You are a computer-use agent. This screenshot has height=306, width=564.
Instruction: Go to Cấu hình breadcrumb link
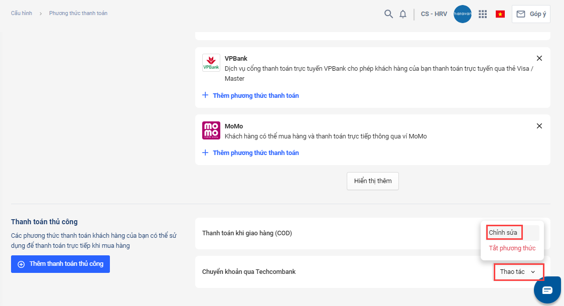(x=22, y=13)
